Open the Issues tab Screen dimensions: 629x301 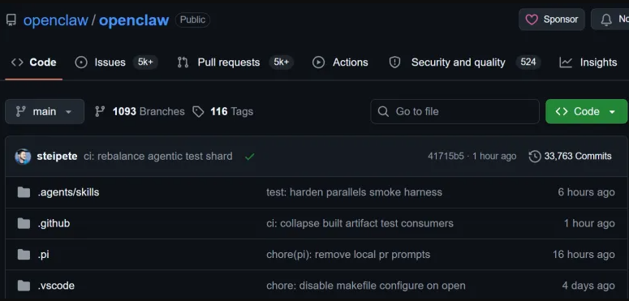(116, 62)
